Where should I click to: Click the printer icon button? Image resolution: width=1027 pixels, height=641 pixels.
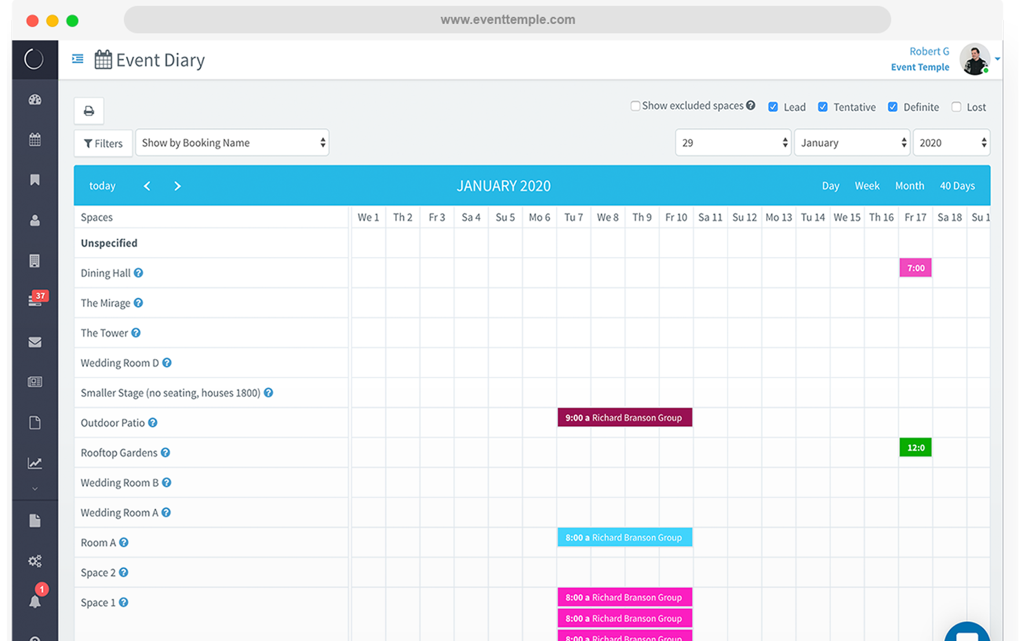click(89, 111)
